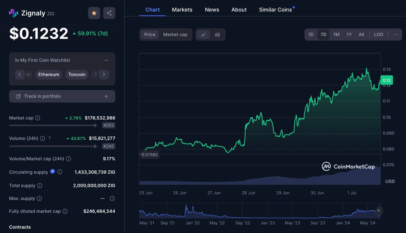Click the 28 Jun date axis label

(249, 193)
